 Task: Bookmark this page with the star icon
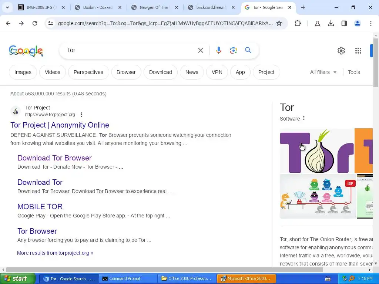(x=279, y=23)
